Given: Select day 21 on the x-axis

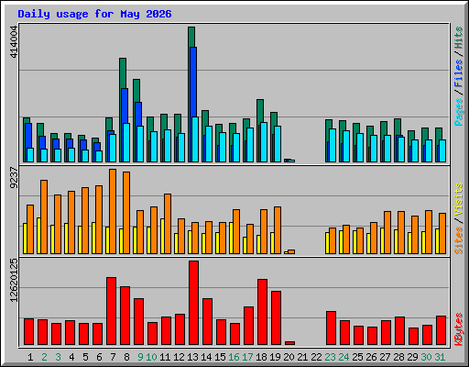Looking at the screenshot, I should pyautogui.click(x=302, y=357).
